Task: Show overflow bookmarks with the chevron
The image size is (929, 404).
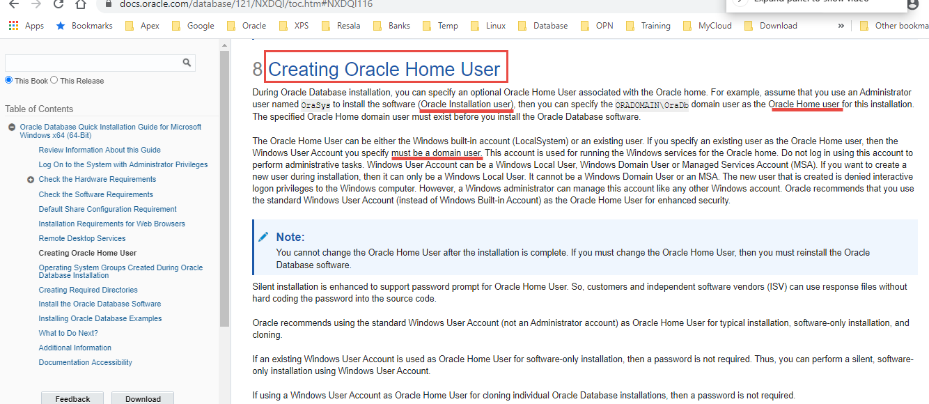Action: (841, 25)
